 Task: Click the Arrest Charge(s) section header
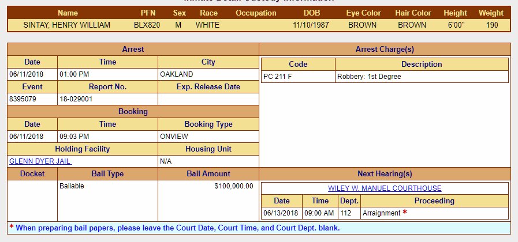click(385, 50)
